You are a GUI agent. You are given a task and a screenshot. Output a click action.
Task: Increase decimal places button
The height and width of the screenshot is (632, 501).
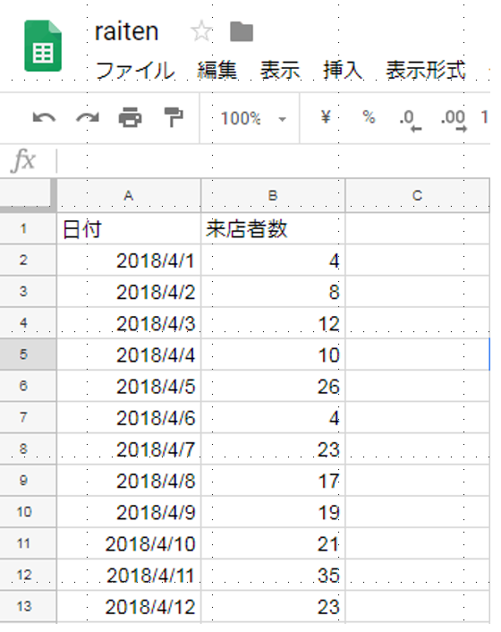point(454,120)
